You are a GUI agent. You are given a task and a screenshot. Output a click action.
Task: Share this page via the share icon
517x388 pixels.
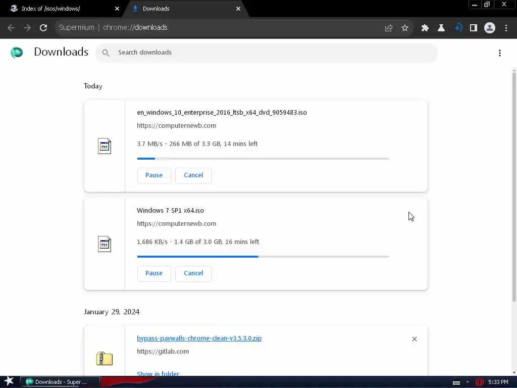pyautogui.click(x=389, y=28)
